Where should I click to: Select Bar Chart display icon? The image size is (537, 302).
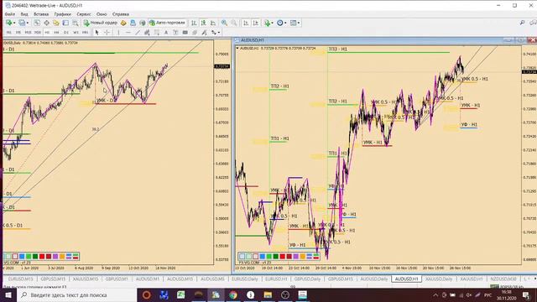[x=194, y=23]
